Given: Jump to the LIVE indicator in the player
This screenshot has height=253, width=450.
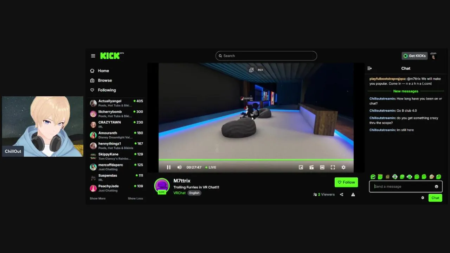Looking at the screenshot, I should point(211,167).
